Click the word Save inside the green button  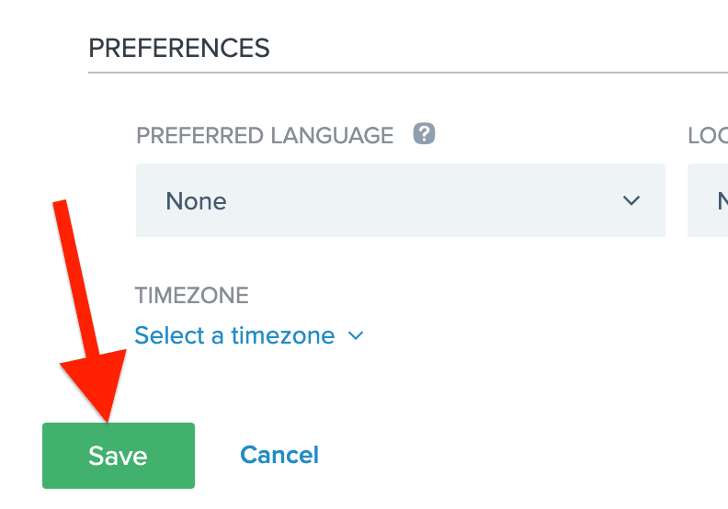coord(118,455)
